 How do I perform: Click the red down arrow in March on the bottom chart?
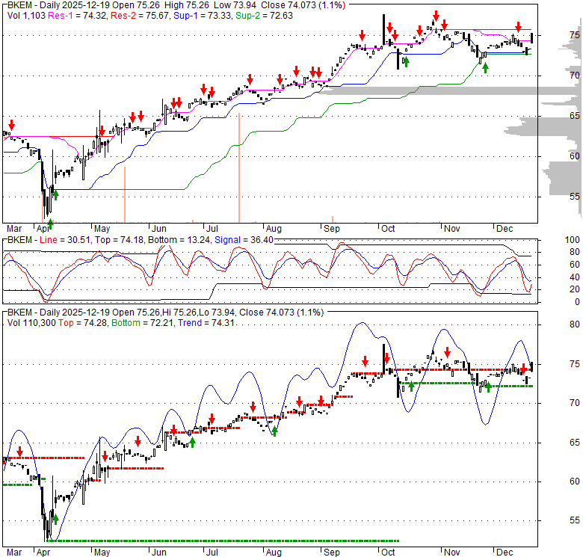[x=19, y=452]
